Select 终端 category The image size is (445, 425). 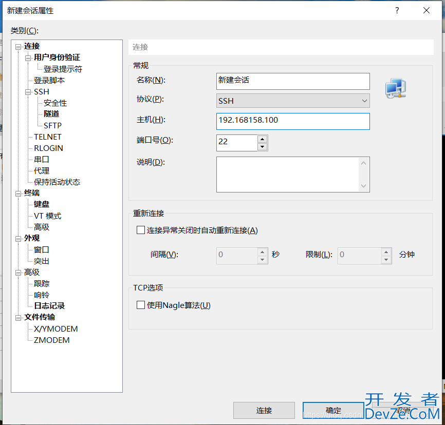[x=32, y=193]
